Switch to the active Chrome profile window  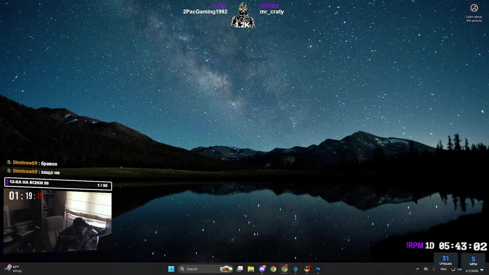coord(285,269)
